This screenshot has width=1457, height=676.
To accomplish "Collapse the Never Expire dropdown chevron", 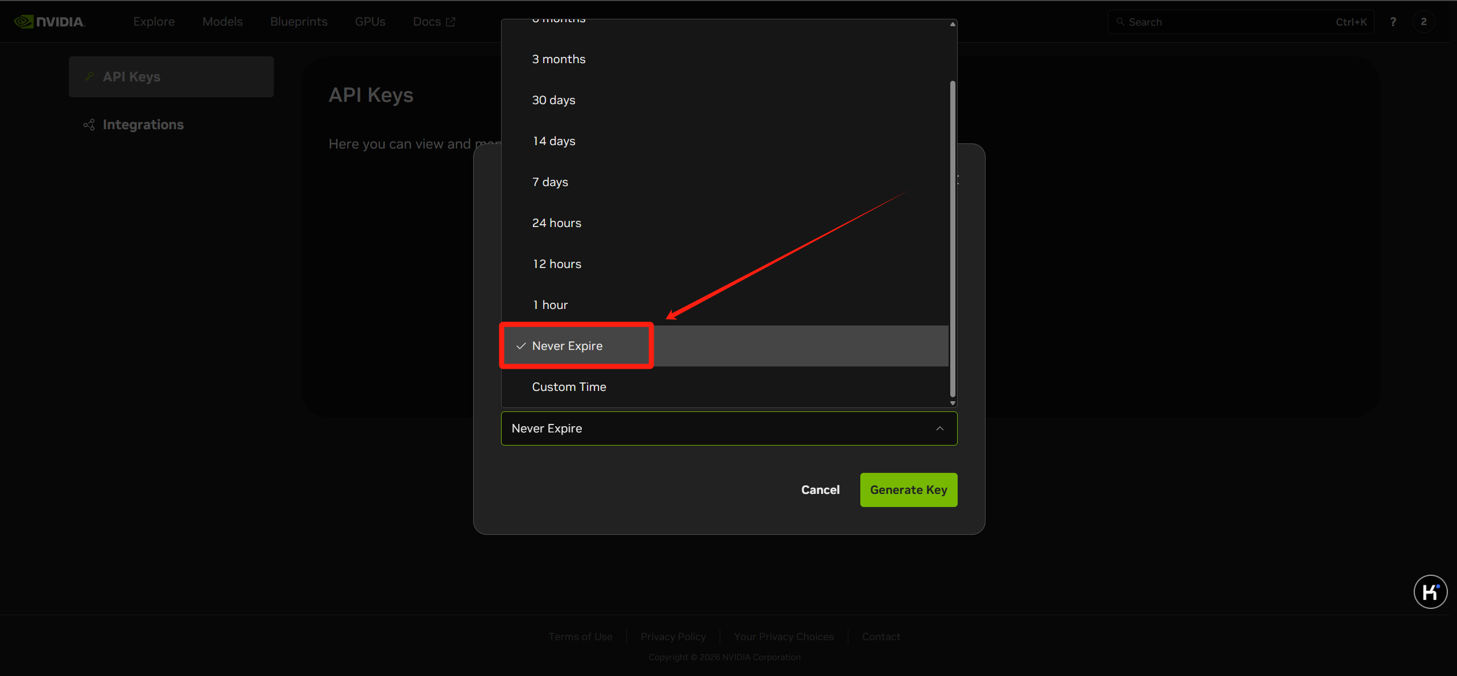I will coord(939,428).
